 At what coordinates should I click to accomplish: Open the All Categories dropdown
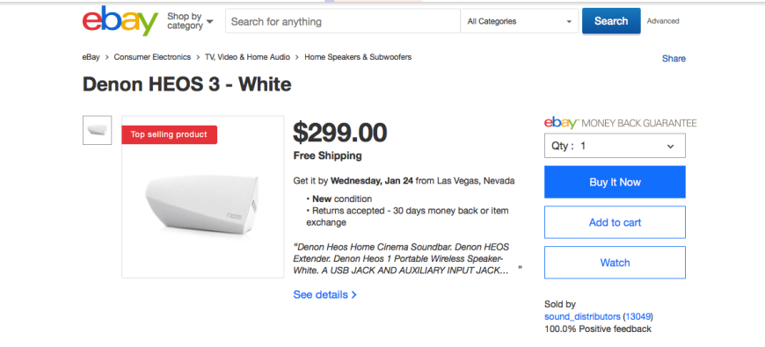click(519, 21)
